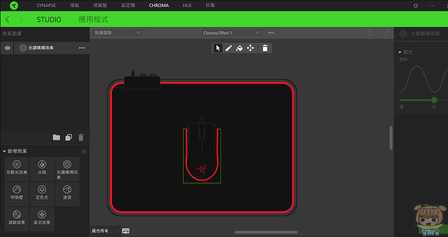The image size is (448, 237).
Task: Click the speed slider handle
Action: tap(434, 100)
